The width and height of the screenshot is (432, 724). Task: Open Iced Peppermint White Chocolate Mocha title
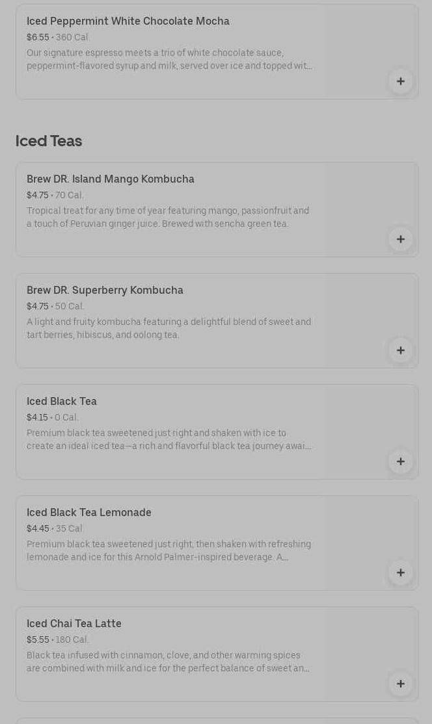point(128,21)
